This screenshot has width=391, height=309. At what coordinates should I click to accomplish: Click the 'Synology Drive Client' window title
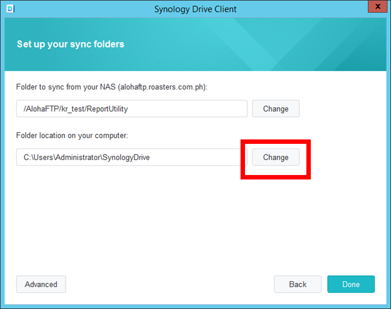pos(195,9)
